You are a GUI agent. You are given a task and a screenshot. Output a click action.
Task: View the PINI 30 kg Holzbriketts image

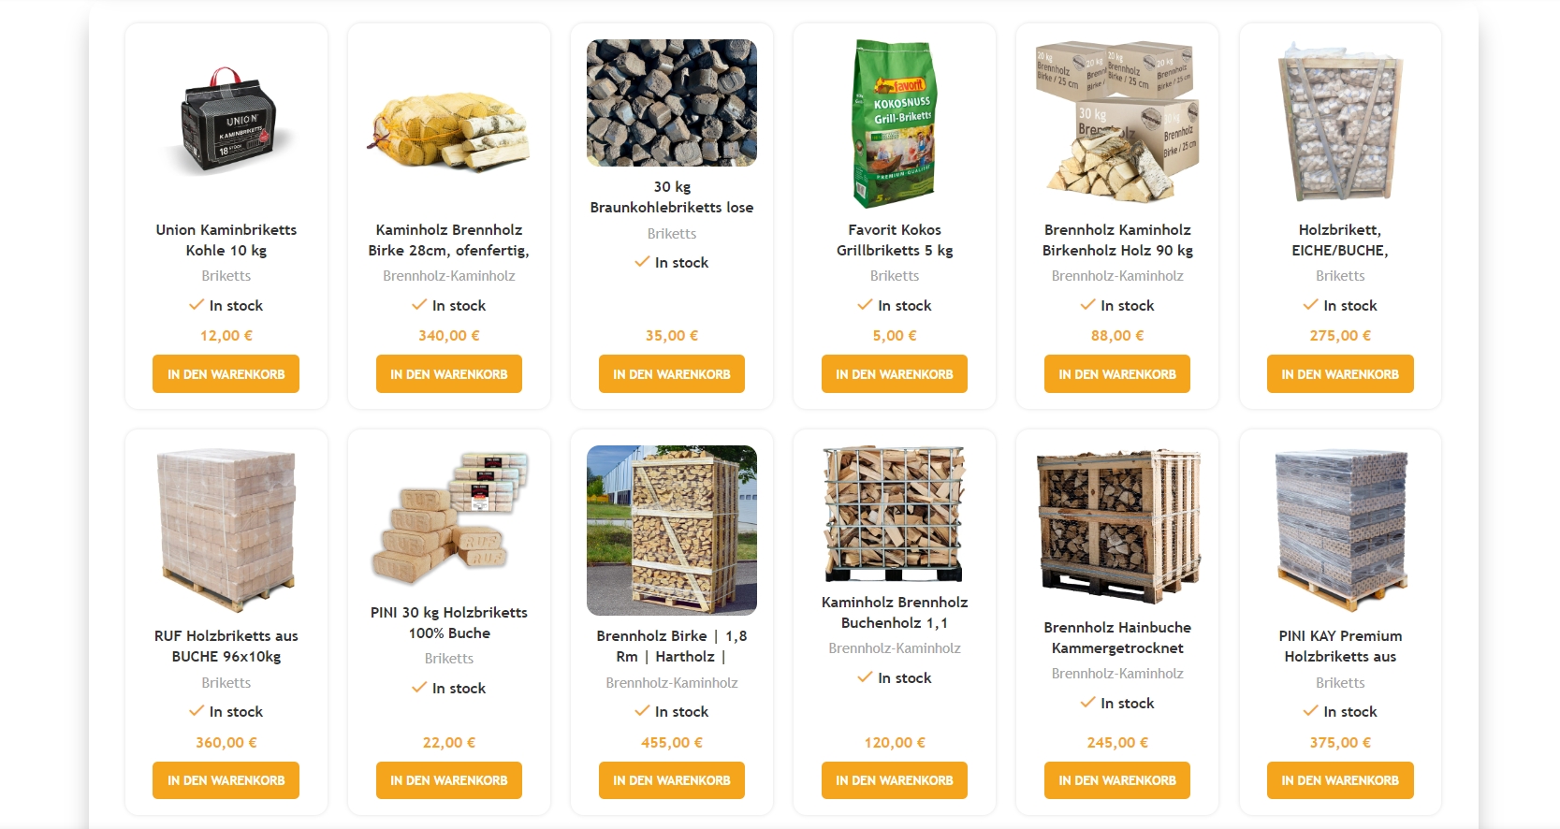pyautogui.click(x=449, y=518)
